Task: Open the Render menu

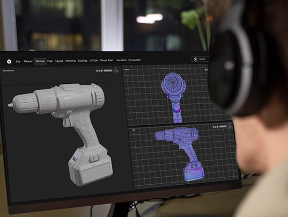Action: (28, 61)
